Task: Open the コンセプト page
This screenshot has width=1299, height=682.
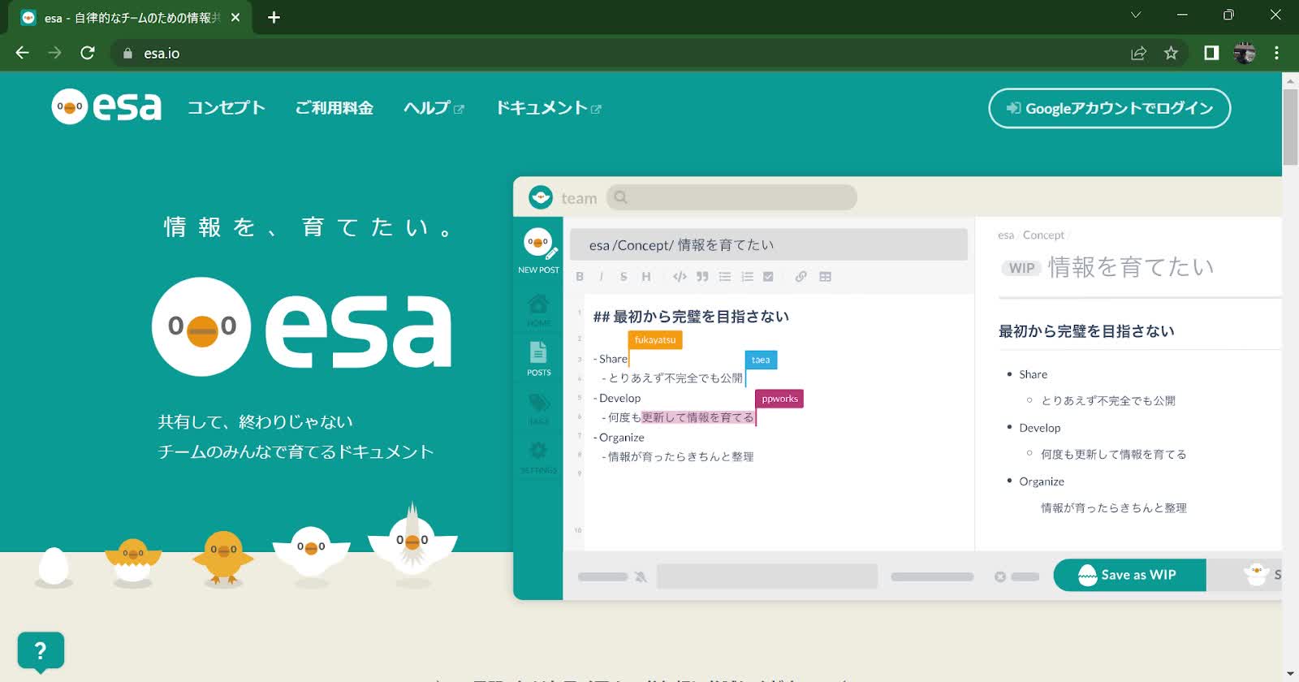Action: pos(227,108)
